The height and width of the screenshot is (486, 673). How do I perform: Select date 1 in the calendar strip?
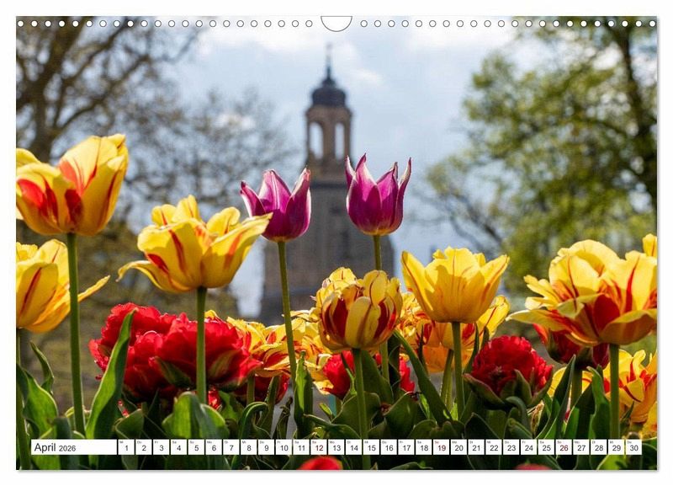126,447
